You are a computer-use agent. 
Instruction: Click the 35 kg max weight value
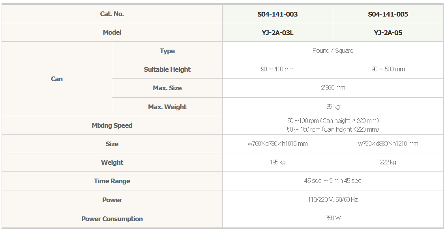point(333,106)
